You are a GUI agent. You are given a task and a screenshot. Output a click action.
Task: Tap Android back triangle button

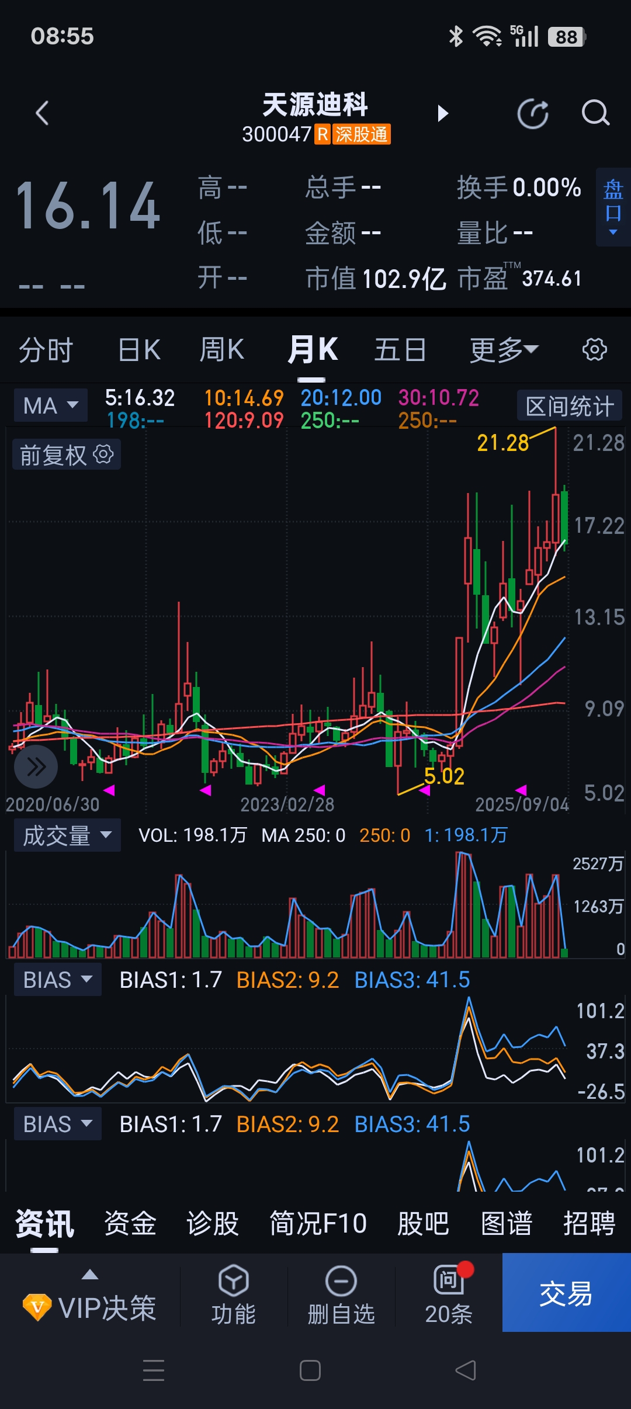[x=466, y=1370]
